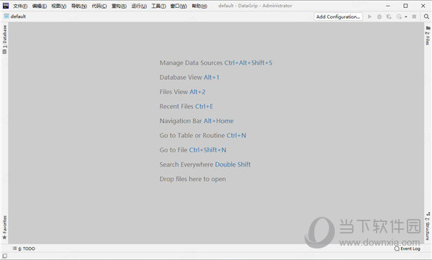
Task: Open the 帮助(H) Help menu
Action: pos(199,6)
